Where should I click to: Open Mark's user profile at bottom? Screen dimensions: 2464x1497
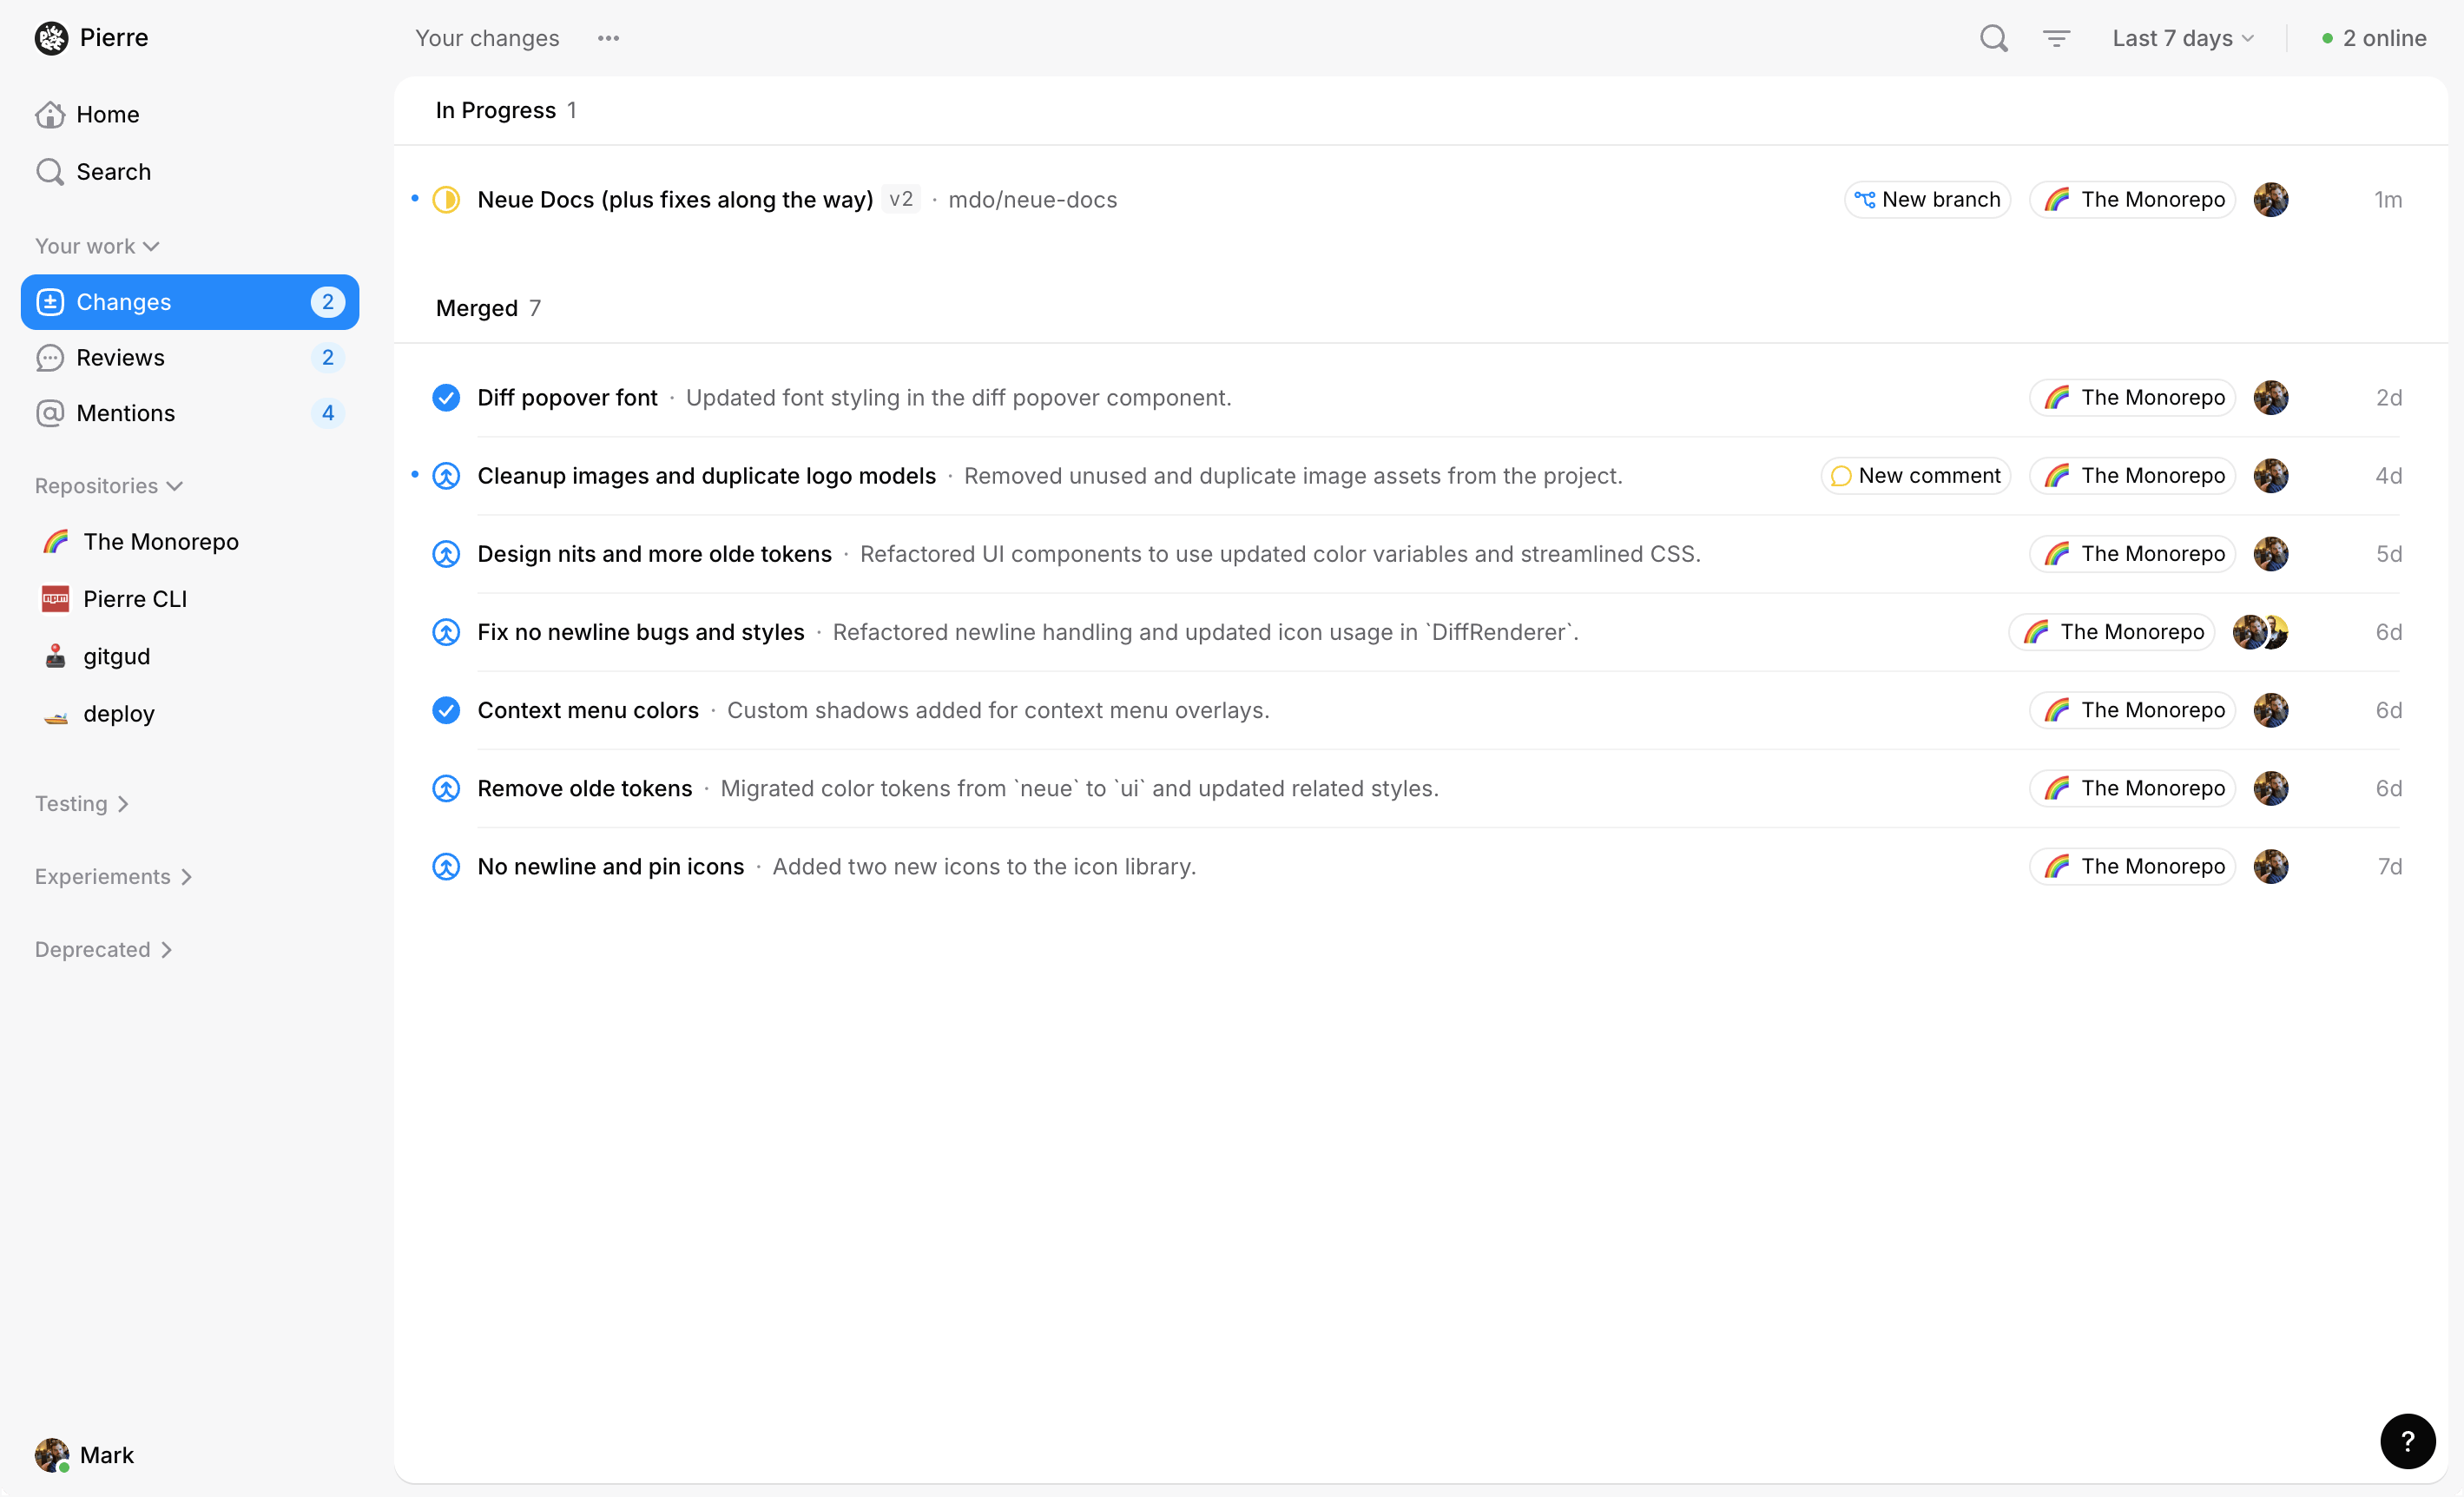tap(85, 1455)
